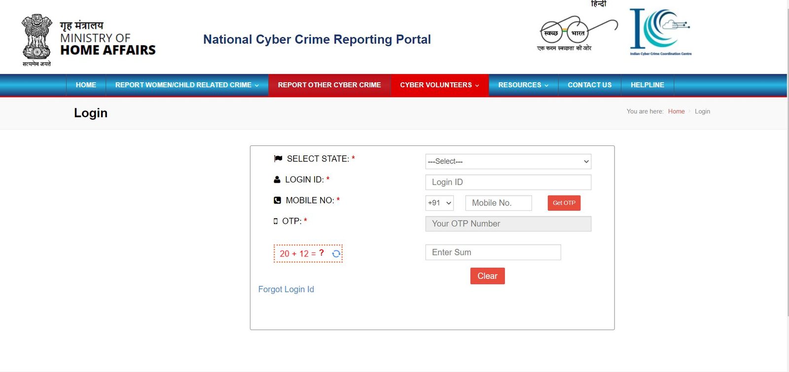The height and width of the screenshot is (372, 789).
Task: Expand Report Women/Child Related Crime menu
Action: [x=187, y=85]
